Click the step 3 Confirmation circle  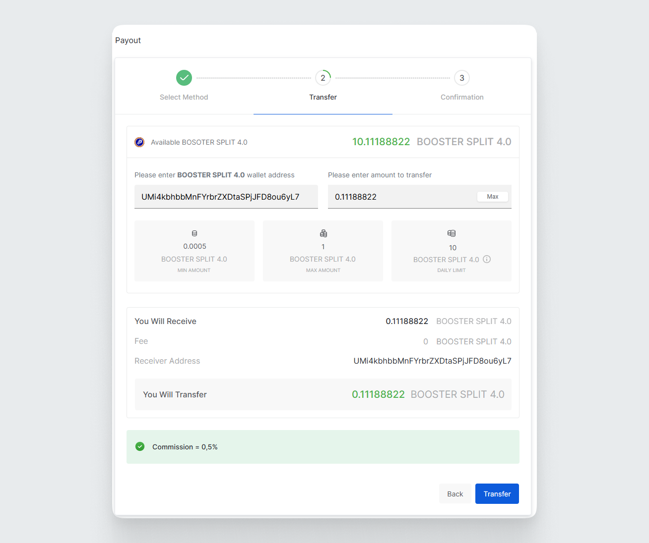[462, 78]
